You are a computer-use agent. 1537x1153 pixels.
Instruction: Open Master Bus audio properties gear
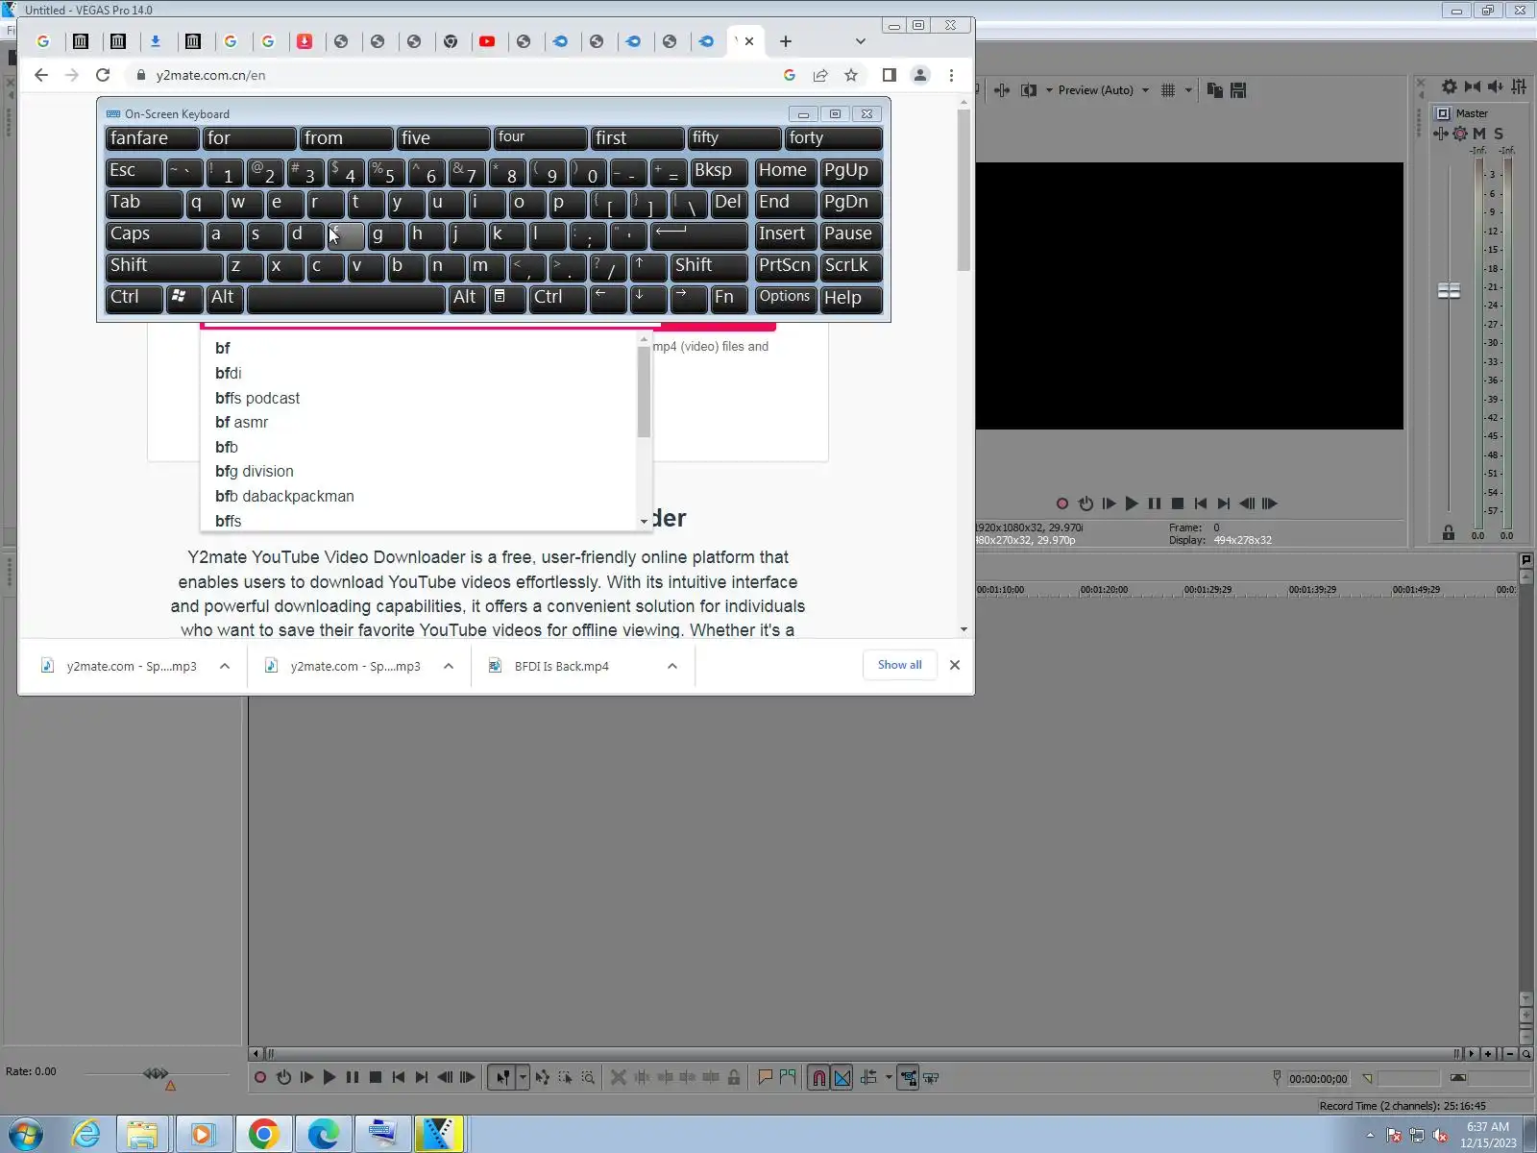(x=1450, y=86)
